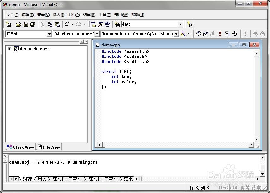Open the ITEM class dropdown

(x=49, y=34)
